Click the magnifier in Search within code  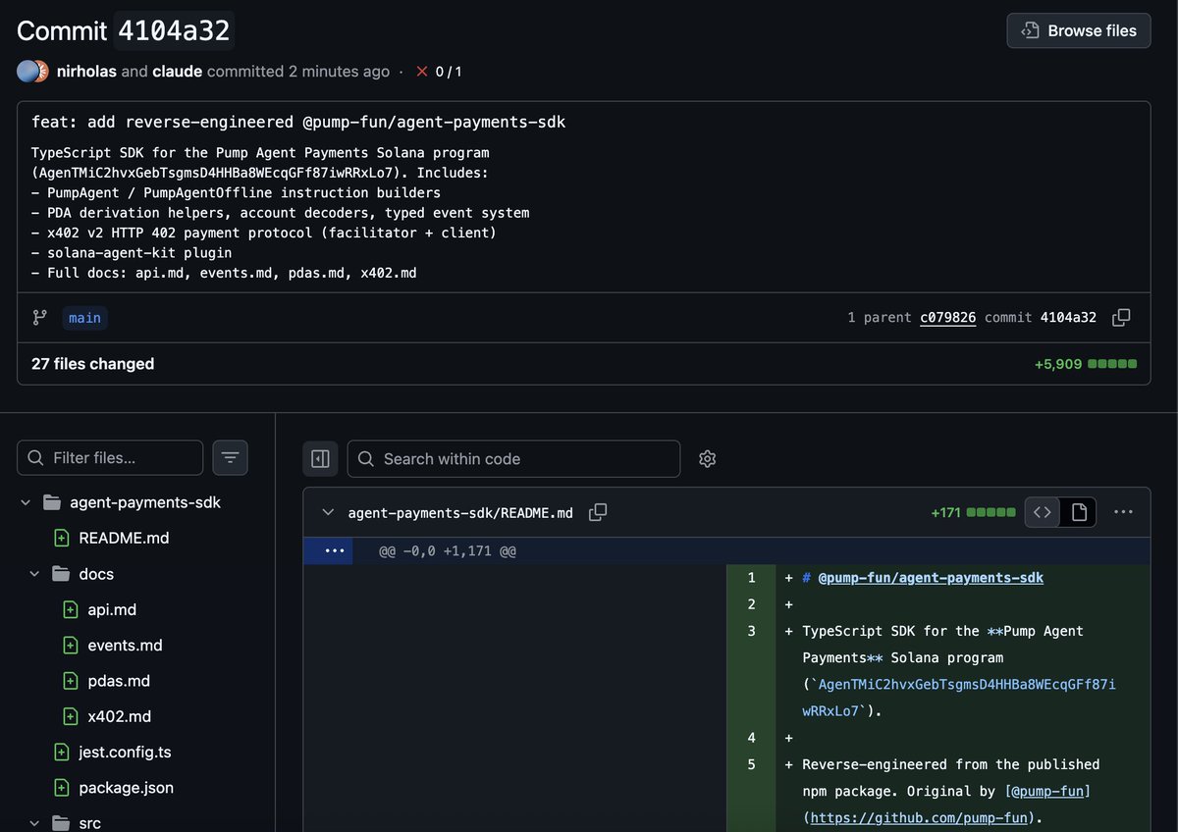pyautogui.click(x=365, y=458)
